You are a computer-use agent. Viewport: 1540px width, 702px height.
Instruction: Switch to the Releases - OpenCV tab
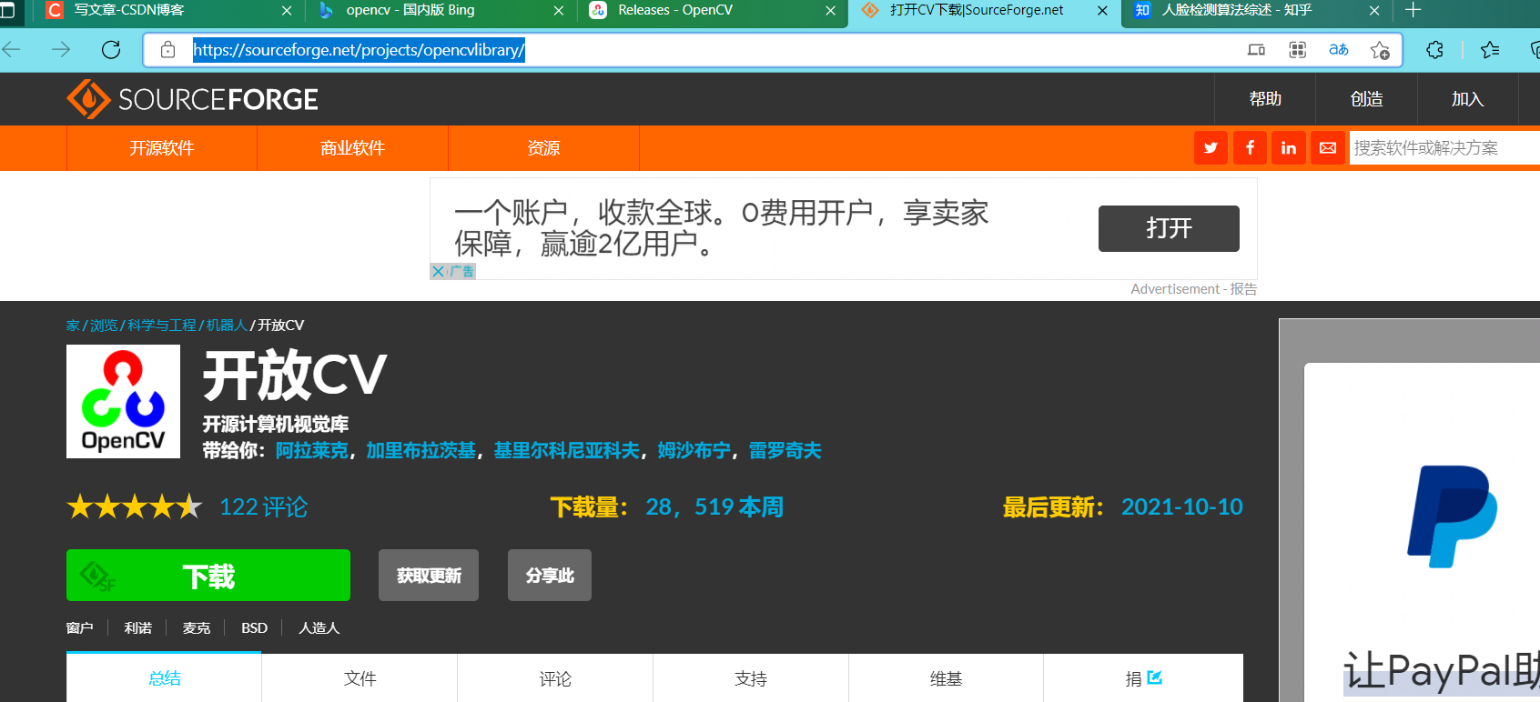pyautogui.click(x=674, y=10)
